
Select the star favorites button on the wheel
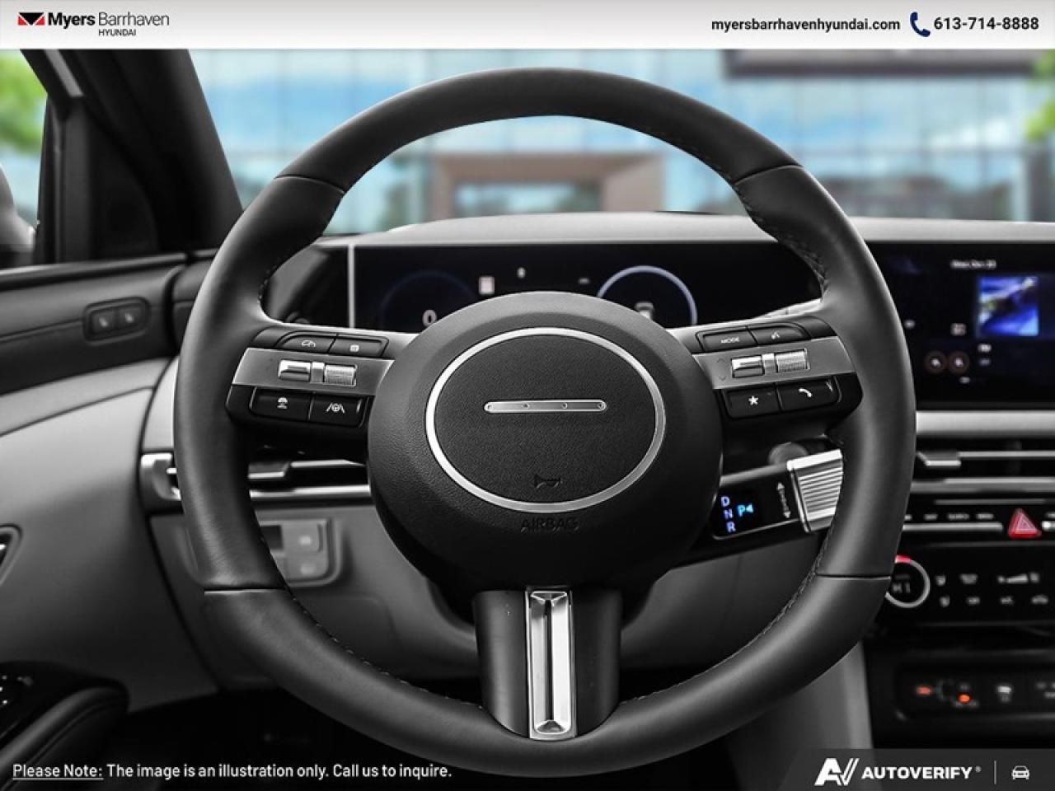tap(753, 400)
